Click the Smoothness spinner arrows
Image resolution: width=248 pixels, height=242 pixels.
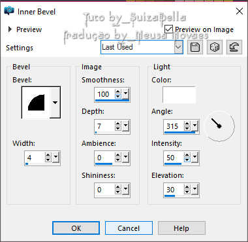click(x=118, y=94)
